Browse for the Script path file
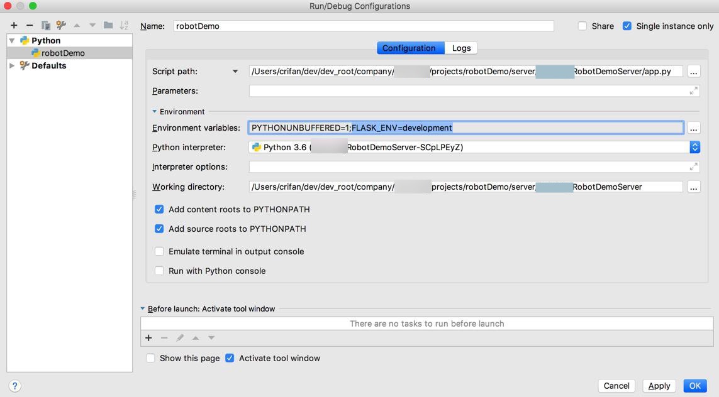The height and width of the screenshot is (397, 719). click(x=693, y=72)
